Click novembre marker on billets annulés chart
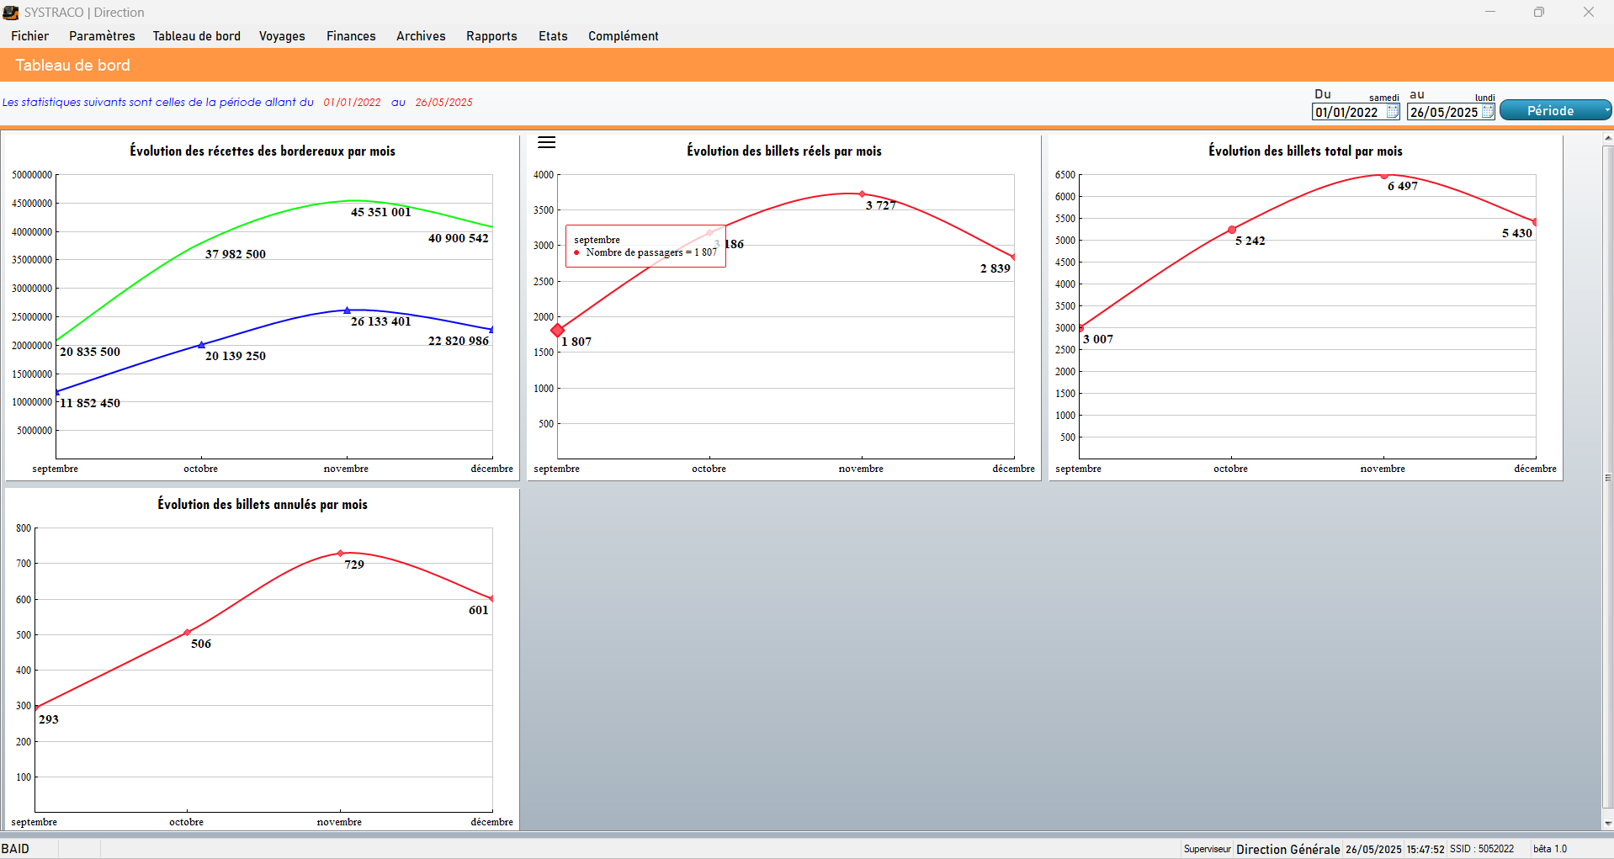 click(340, 554)
